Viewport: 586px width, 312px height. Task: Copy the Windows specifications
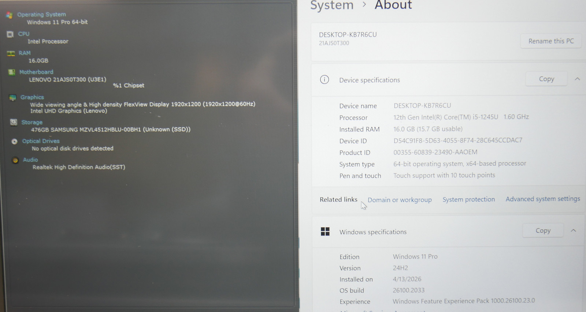(x=543, y=230)
